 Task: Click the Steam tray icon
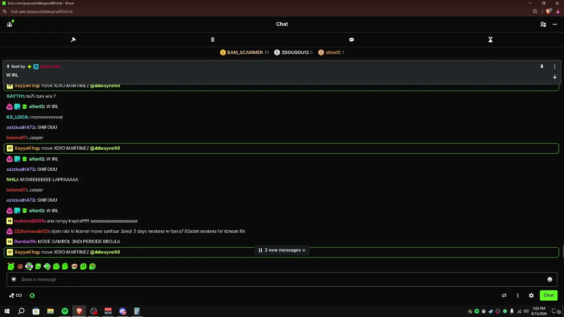491,311
